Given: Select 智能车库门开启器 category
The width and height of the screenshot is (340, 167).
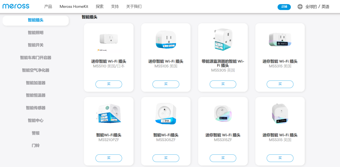Looking at the screenshot, I should (x=36, y=58).
